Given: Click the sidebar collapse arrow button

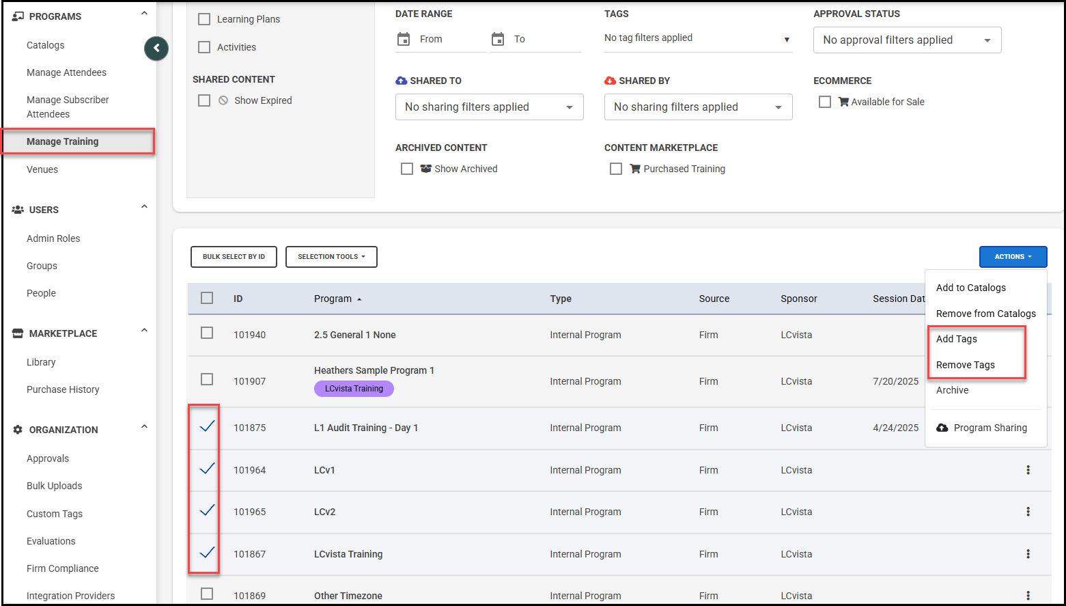Looking at the screenshot, I should pos(156,48).
